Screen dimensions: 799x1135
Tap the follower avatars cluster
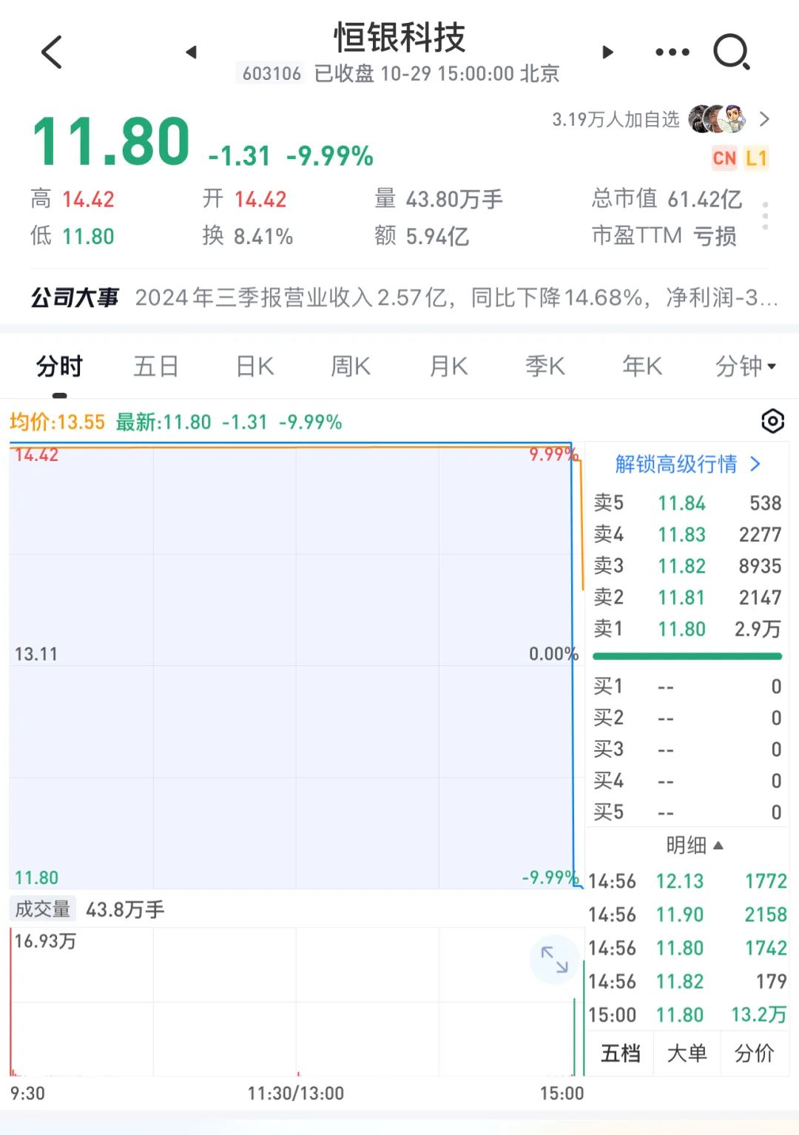point(717,119)
